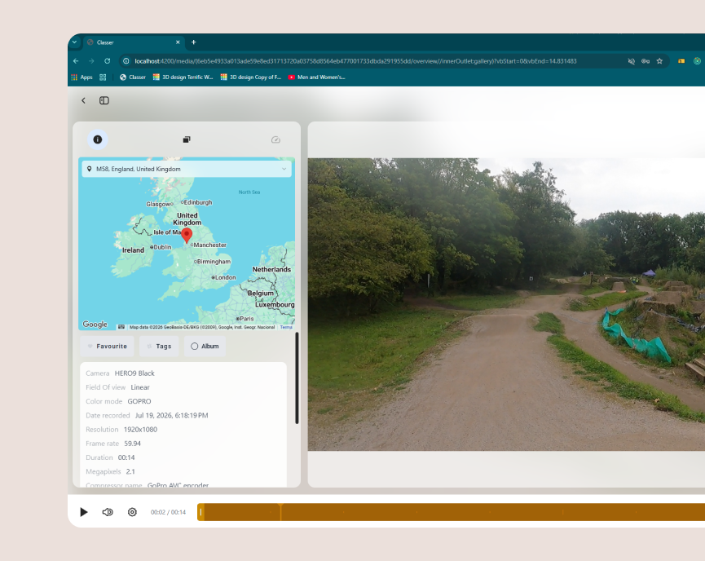Click map keyboard shortcuts icon
The image size is (705, 561).
(x=121, y=327)
